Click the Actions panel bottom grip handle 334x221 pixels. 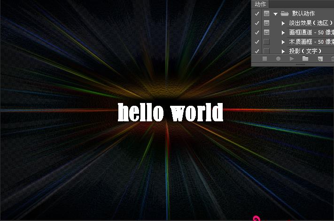pos(300,64)
